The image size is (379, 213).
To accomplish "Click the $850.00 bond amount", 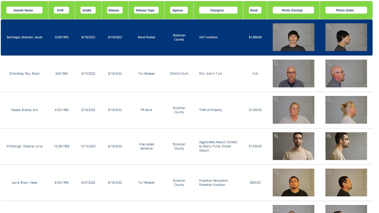I will coord(255,182).
